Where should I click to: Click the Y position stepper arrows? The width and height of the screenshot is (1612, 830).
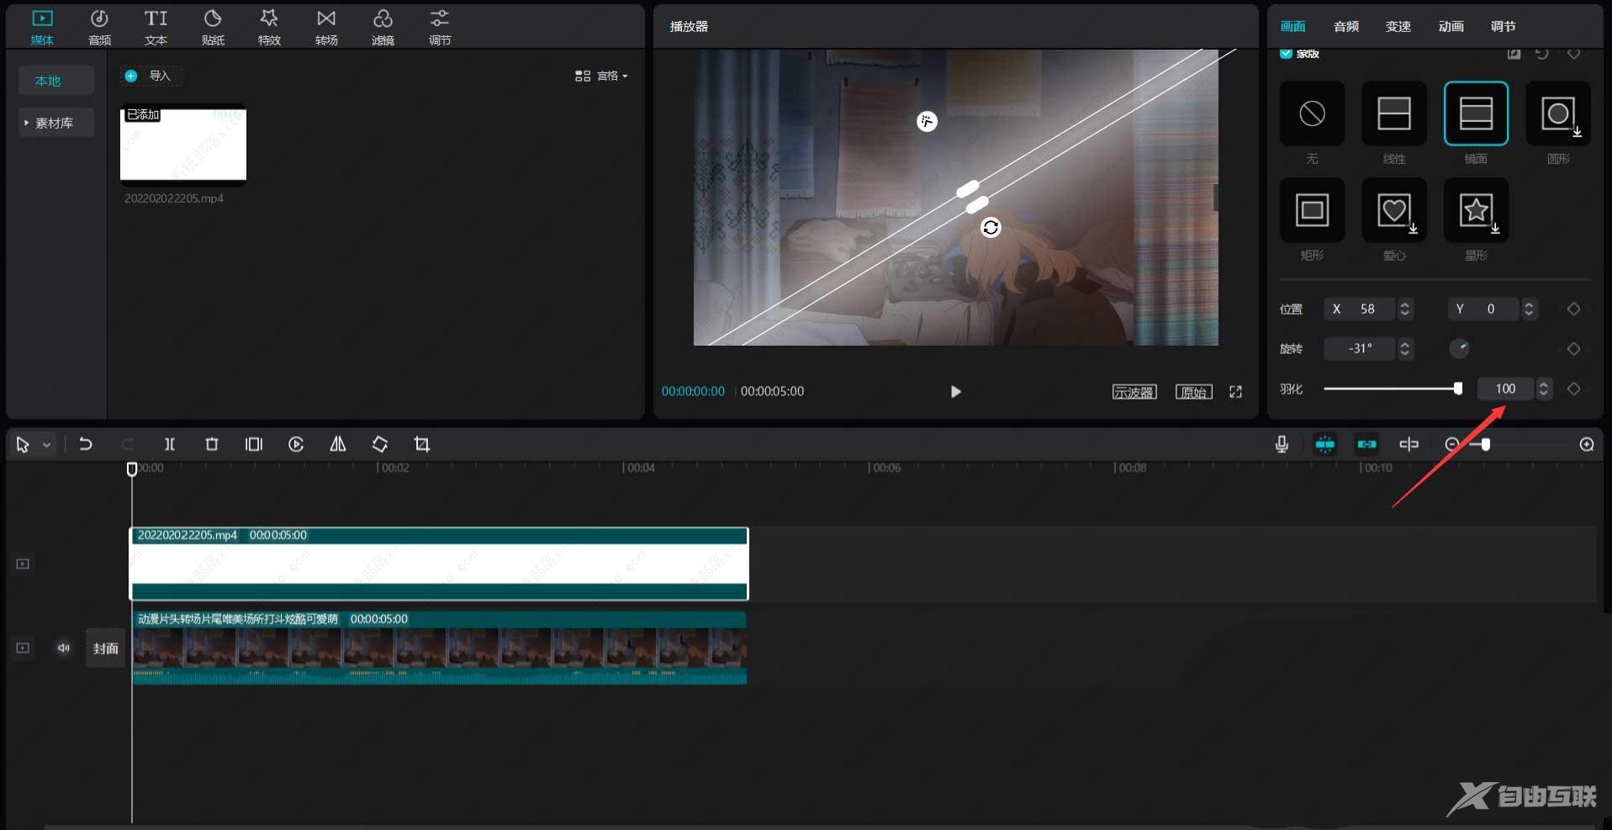pyautogui.click(x=1529, y=309)
